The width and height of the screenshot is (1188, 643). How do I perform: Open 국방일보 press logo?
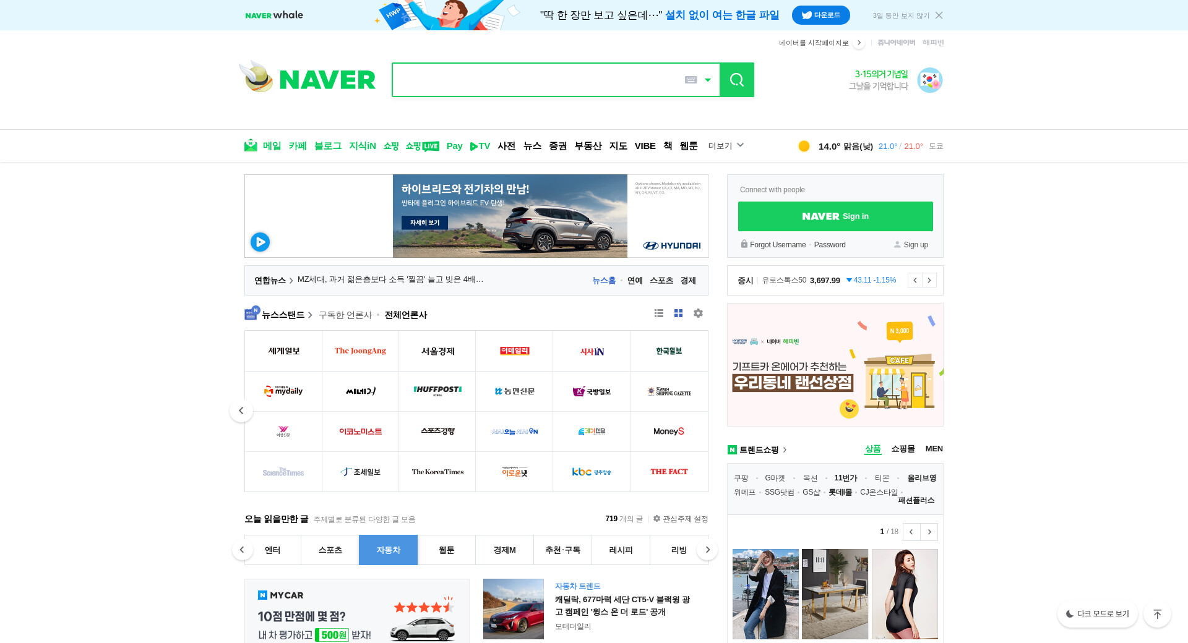(592, 391)
